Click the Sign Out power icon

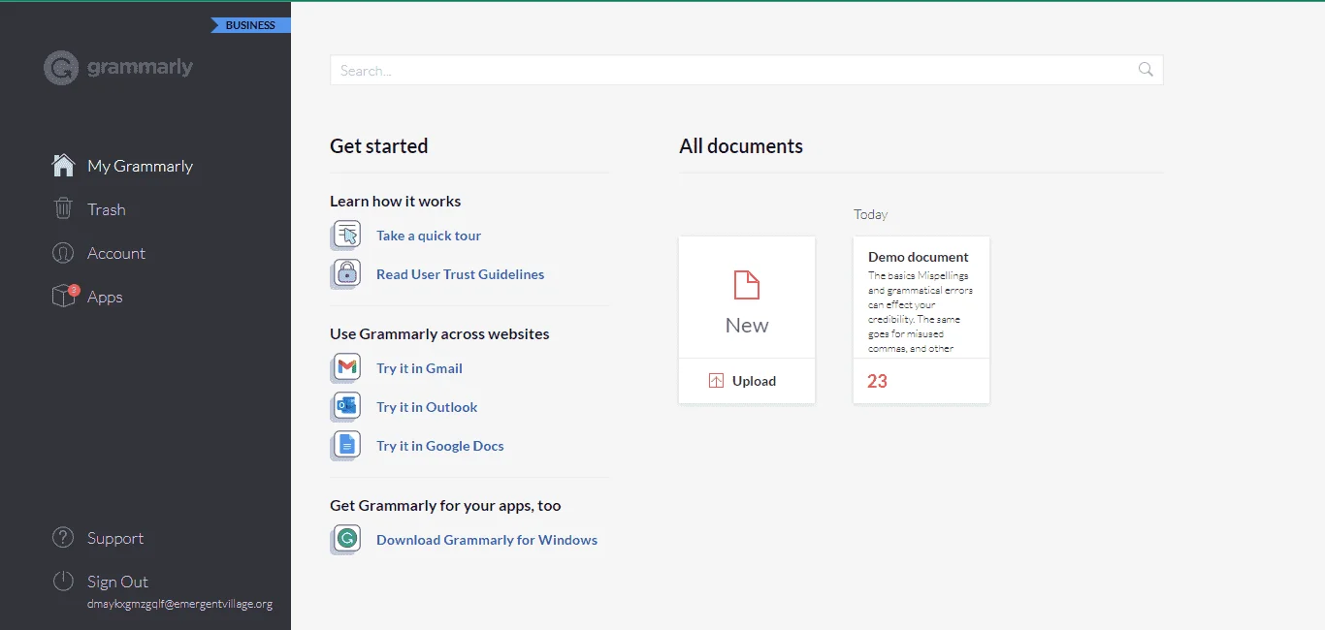[63, 582]
